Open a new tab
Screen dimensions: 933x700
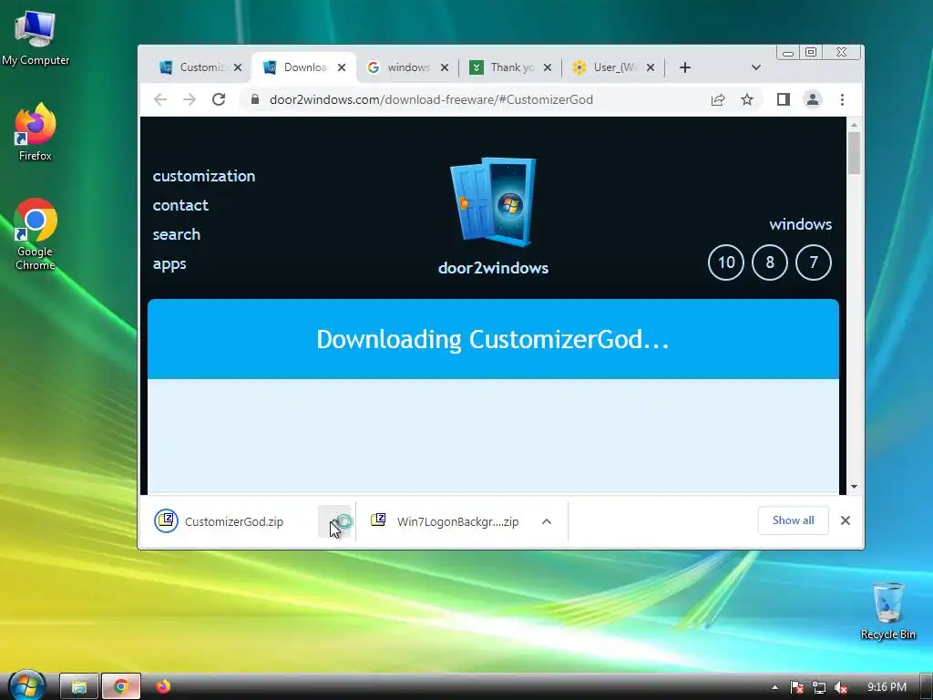pyautogui.click(x=685, y=67)
